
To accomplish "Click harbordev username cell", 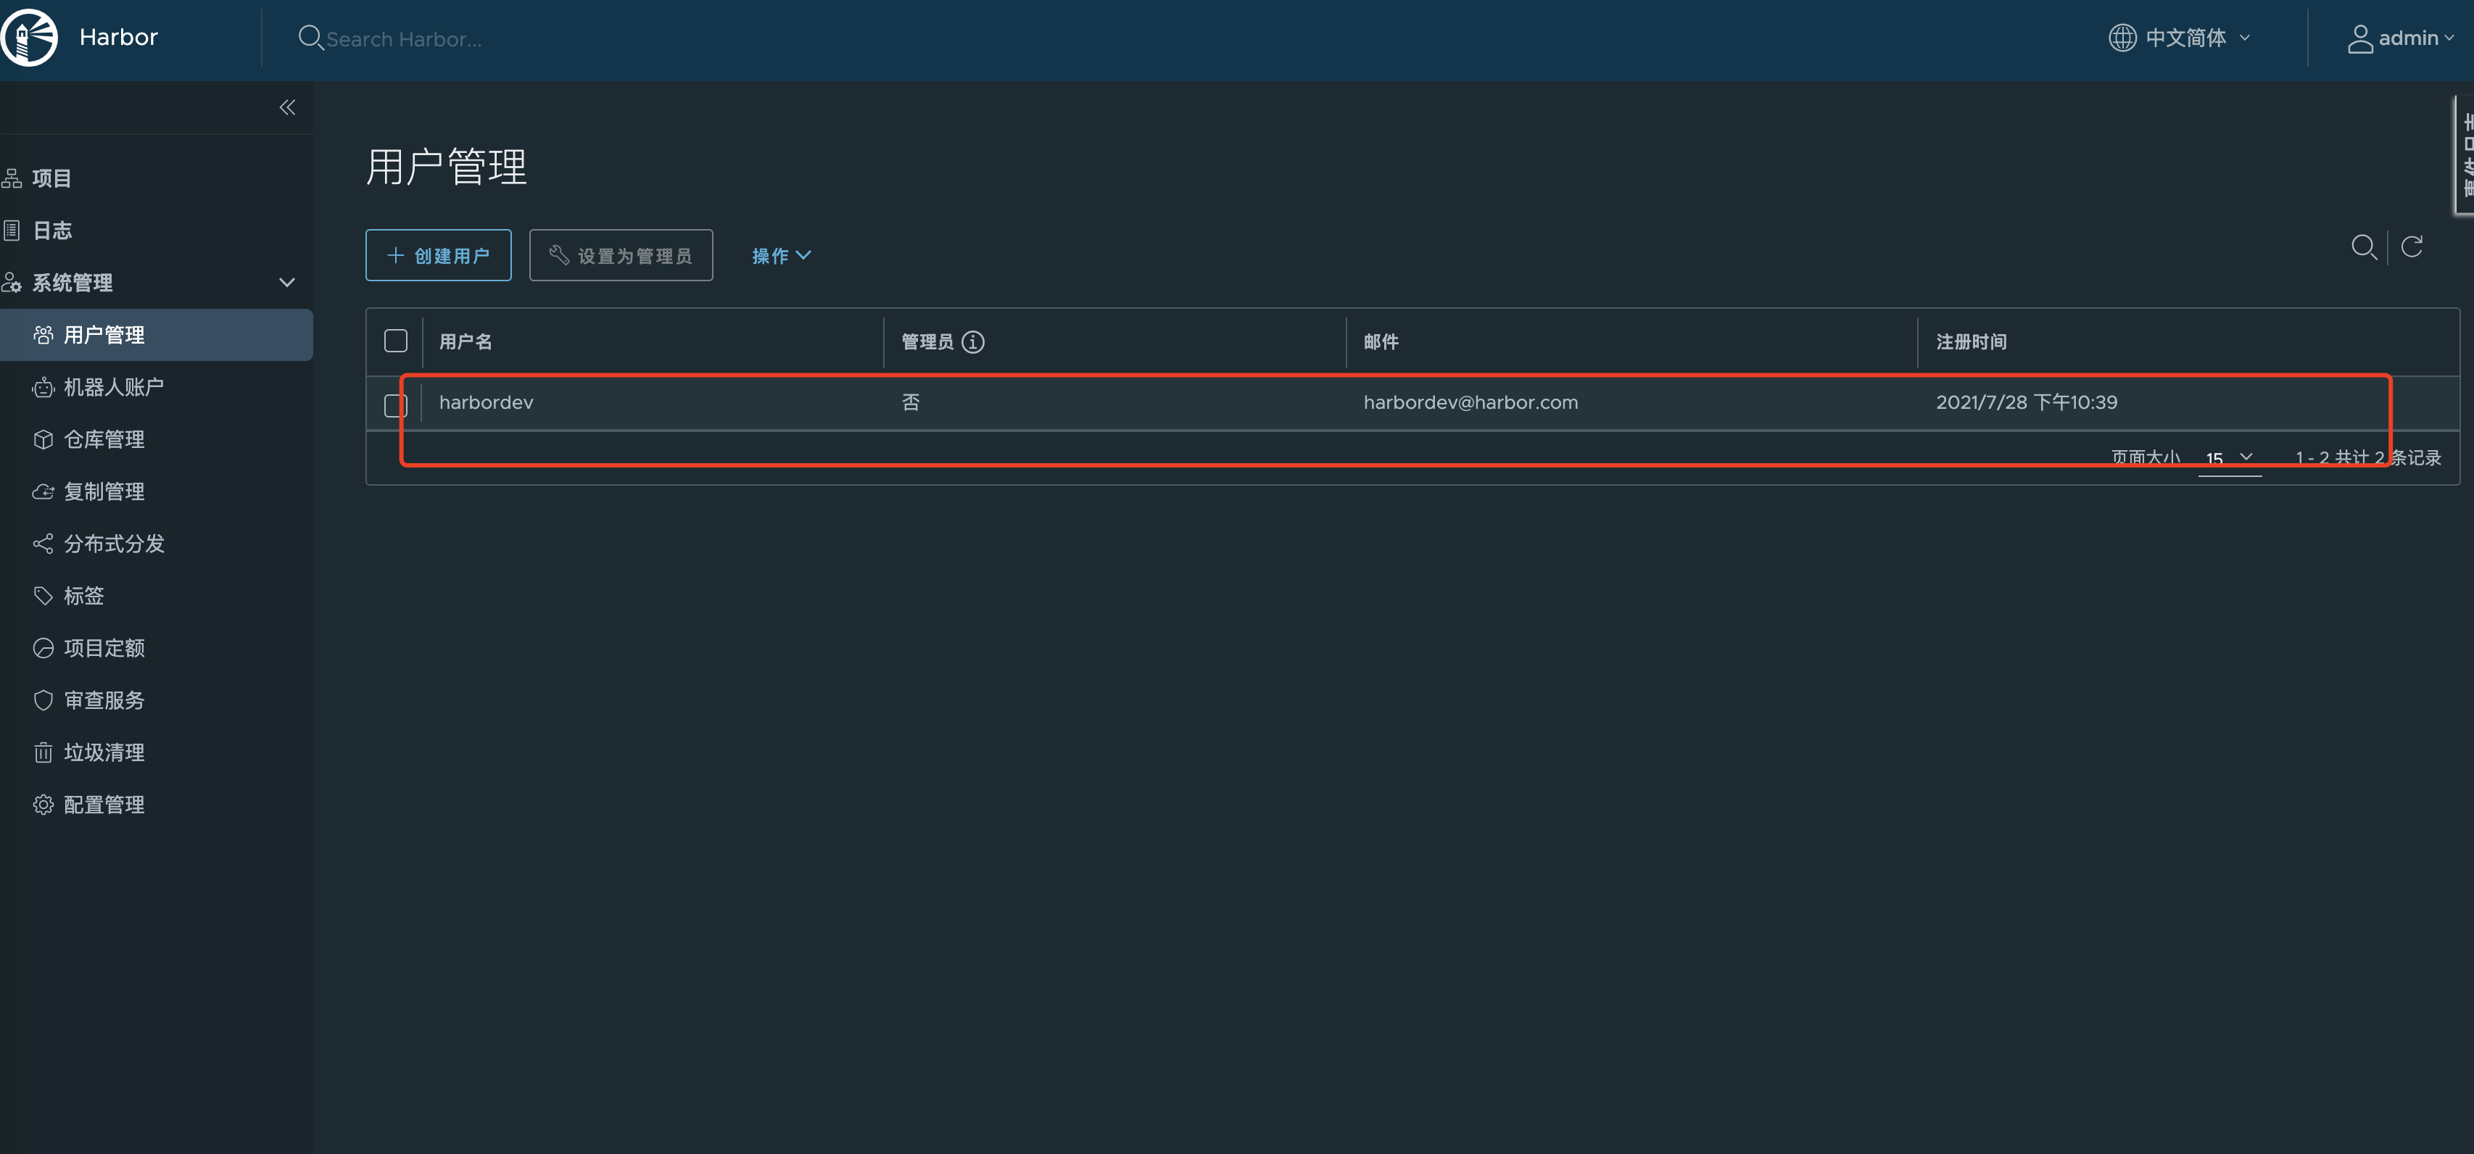I will click(x=486, y=402).
